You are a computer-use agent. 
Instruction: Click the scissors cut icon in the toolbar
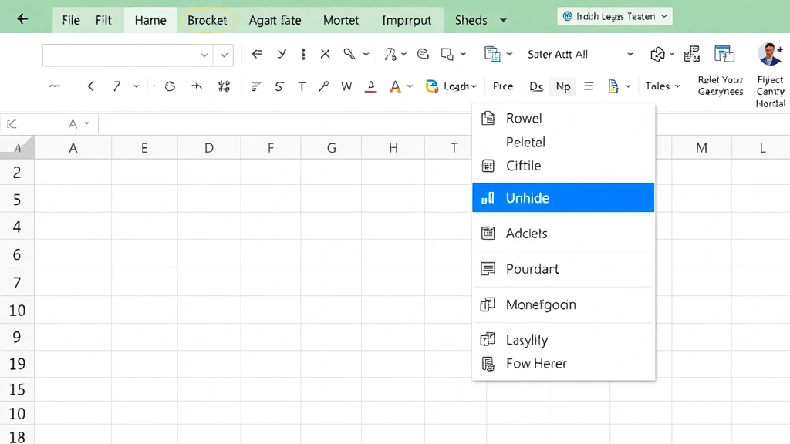click(x=325, y=54)
